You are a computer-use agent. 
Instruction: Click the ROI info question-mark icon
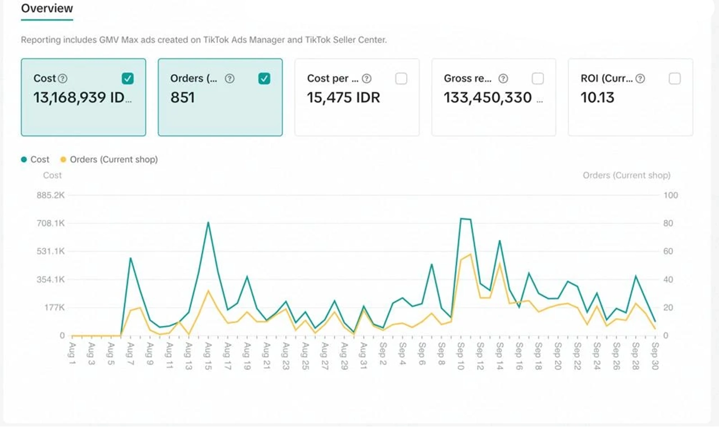point(640,79)
